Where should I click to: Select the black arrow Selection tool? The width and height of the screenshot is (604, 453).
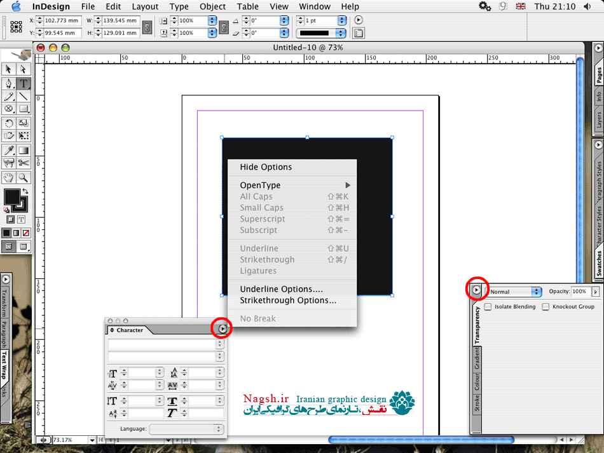click(x=8, y=69)
